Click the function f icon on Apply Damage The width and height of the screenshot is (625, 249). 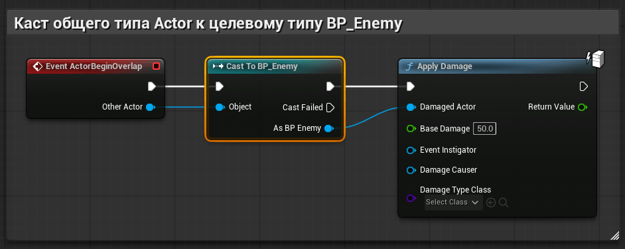(x=409, y=66)
